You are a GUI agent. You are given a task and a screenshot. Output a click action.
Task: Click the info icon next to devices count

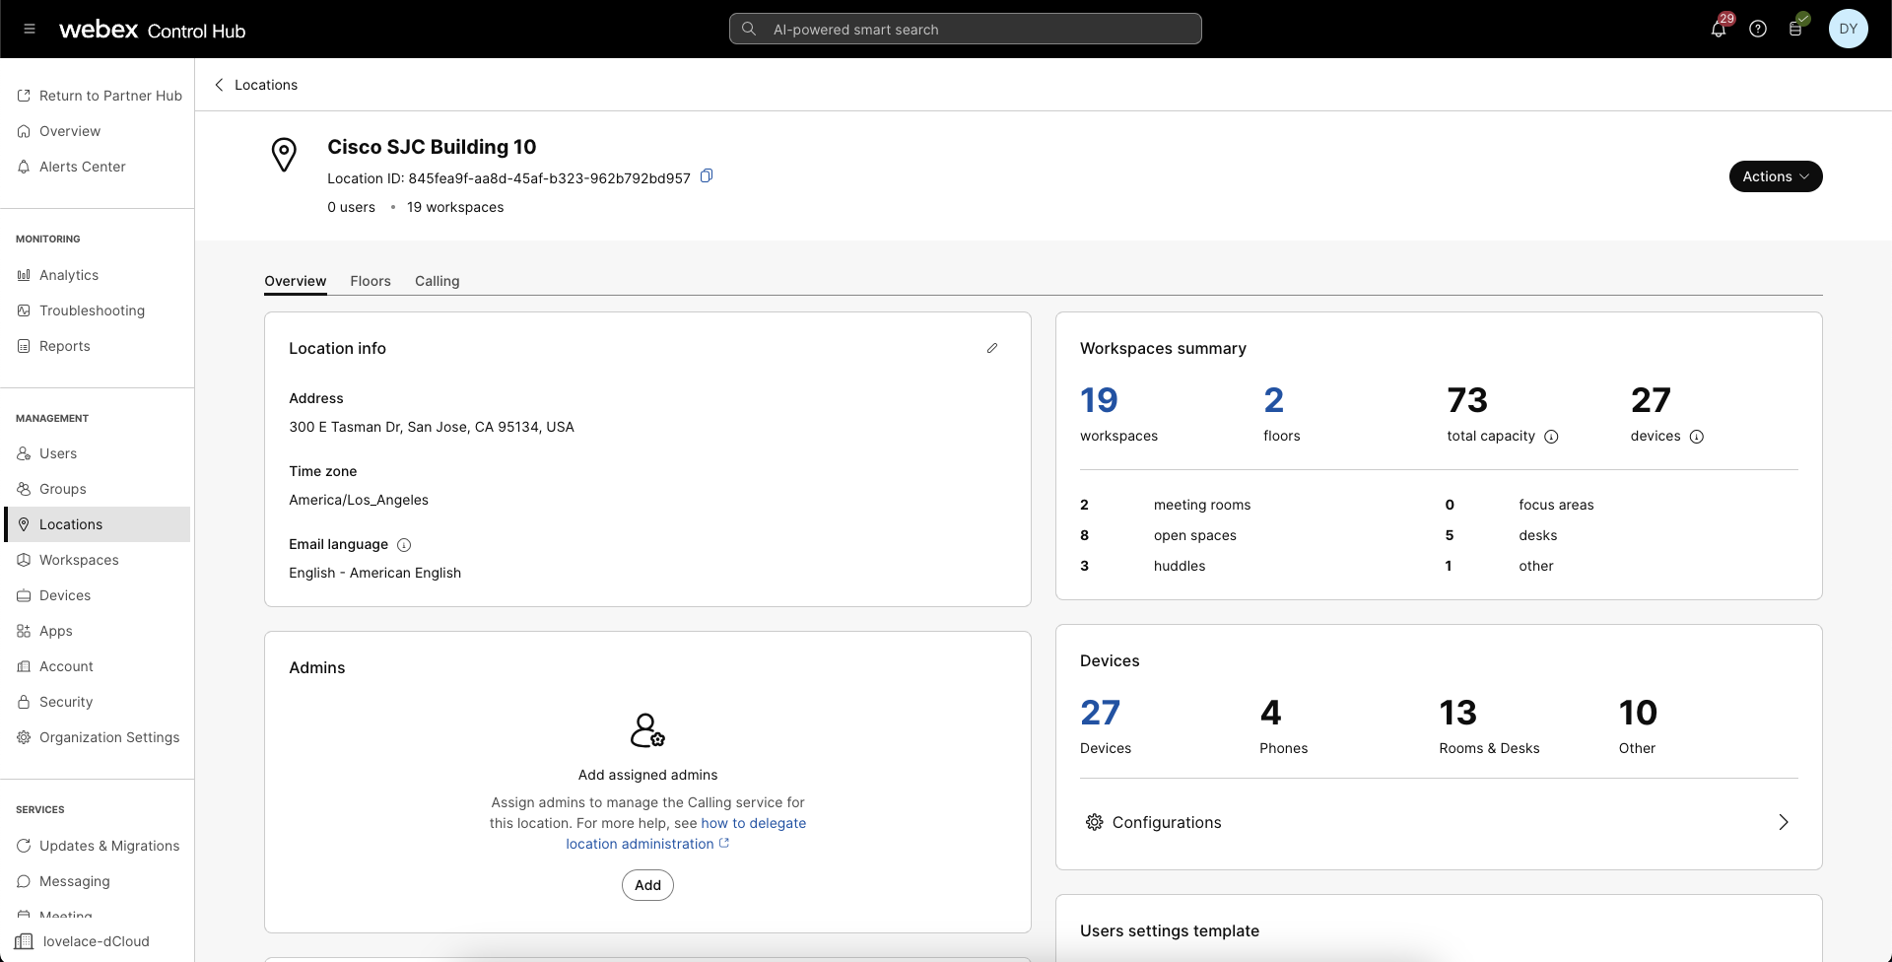click(1697, 437)
